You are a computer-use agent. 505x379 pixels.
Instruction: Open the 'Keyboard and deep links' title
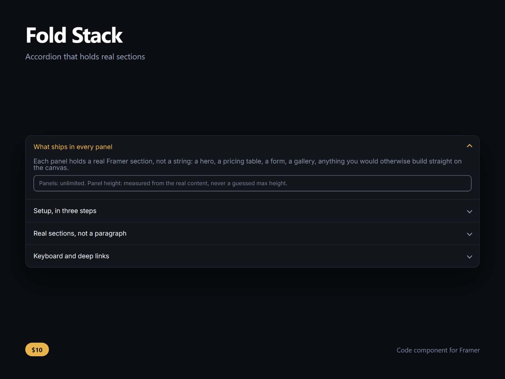click(x=71, y=256)
